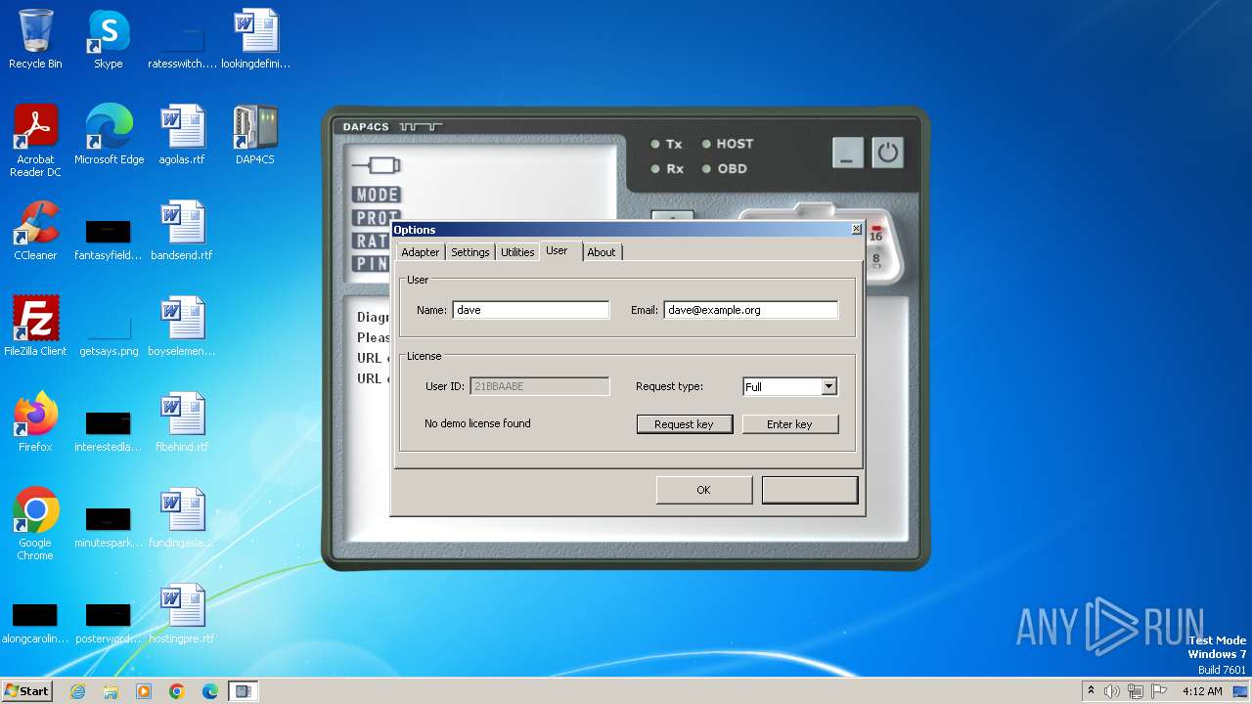
Task: Focus the Email text box
Action: [751, 310]
